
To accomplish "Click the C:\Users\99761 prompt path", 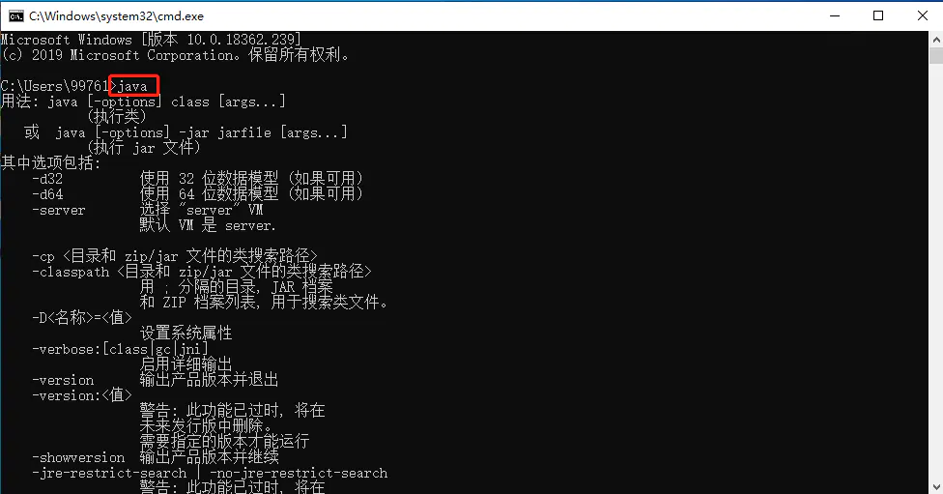I will [x=55, y=86].
